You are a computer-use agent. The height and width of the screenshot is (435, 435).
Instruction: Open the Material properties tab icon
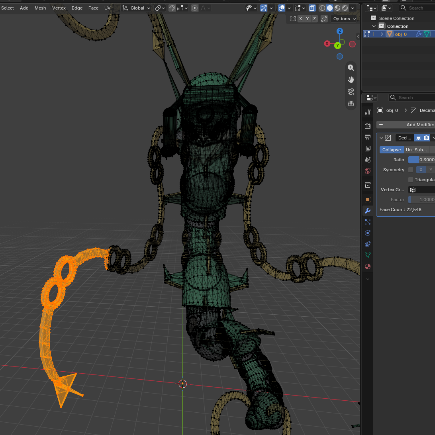(368, 266)
